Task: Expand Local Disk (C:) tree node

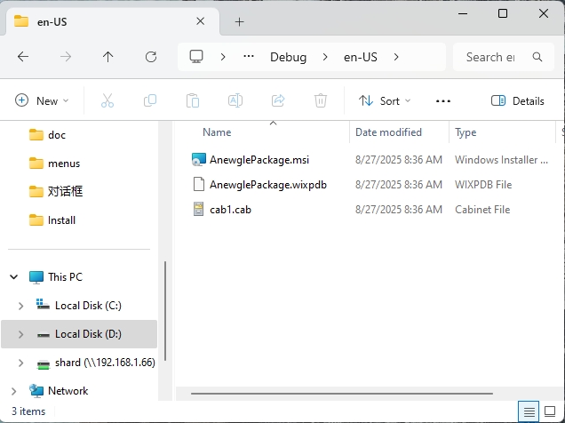Action: tap(21, 306)
